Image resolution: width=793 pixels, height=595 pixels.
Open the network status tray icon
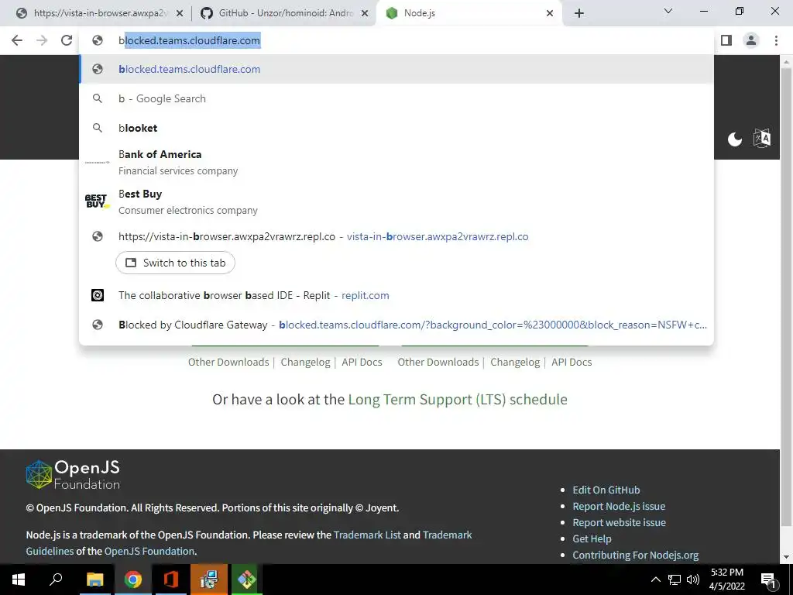pyautogui.click(x=675, y=580)
